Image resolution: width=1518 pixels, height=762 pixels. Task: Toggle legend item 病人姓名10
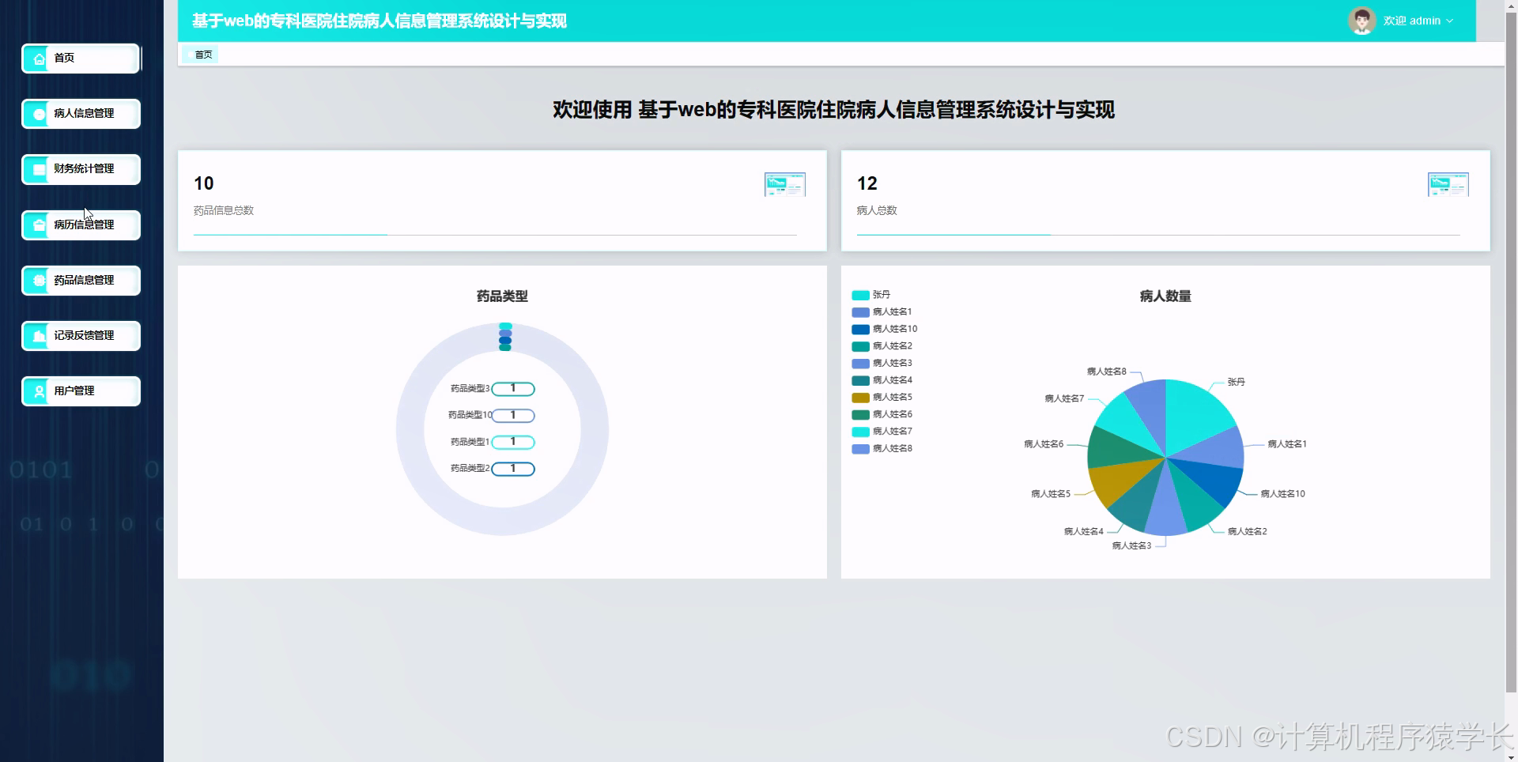pyautogui.click(x=885, y=329)
